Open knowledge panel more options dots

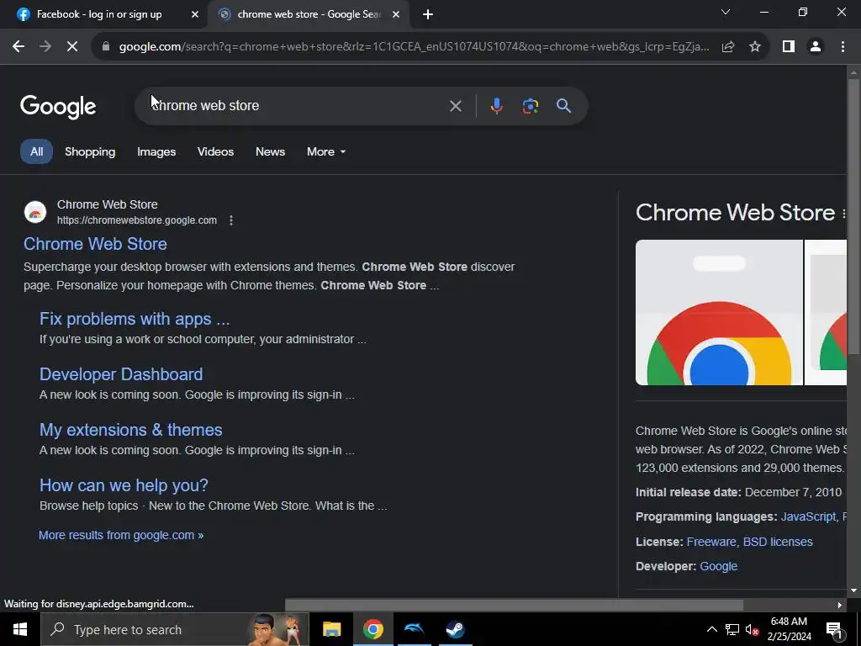(x=843, y=214)
